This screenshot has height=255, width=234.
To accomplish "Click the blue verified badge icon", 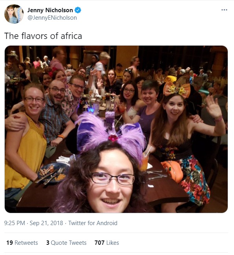I will 78,10.
